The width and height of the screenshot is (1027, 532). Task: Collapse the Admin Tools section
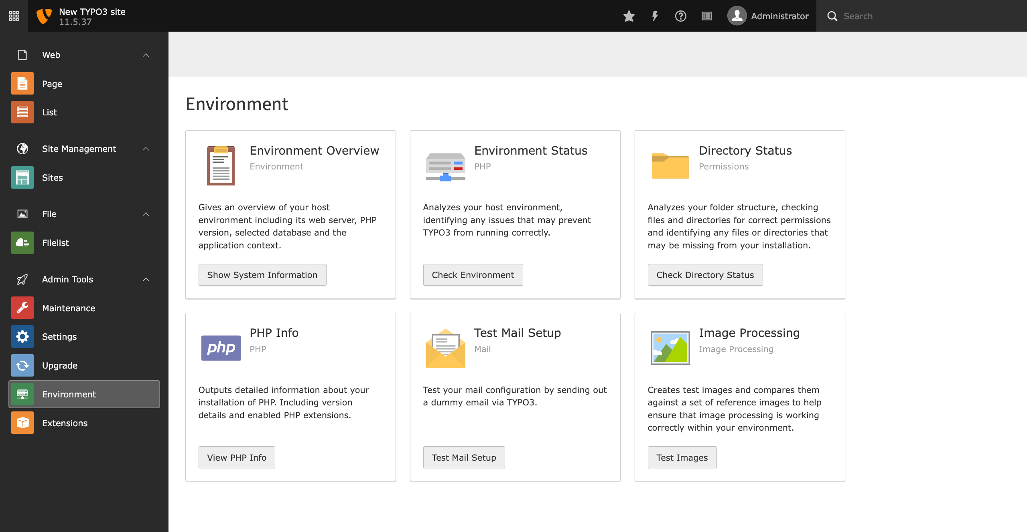coord(146,279)
